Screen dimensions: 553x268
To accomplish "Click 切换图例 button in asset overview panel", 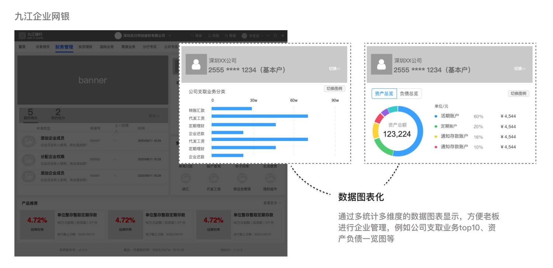I will [x=518, y=94].
